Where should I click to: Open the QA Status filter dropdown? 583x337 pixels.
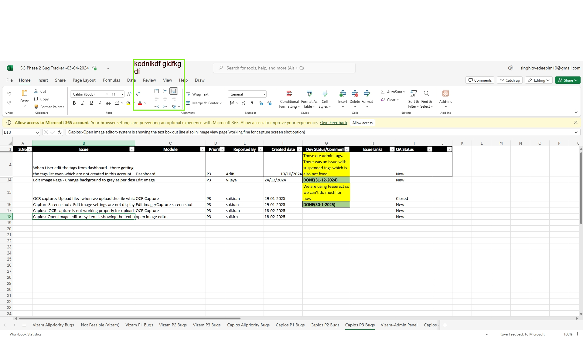pyautogui.click(x=430, y=149)
